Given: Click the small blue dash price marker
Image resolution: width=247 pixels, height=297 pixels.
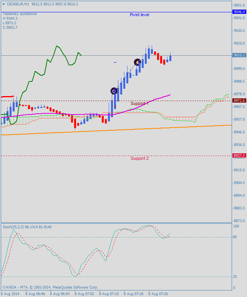Looking at the screenshot, I should click(115, 62).
